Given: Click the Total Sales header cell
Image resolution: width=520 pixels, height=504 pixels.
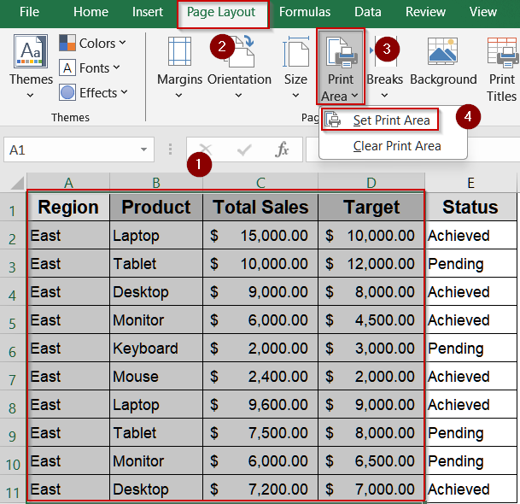Looking at the screenshot, I should click(260, 207).
